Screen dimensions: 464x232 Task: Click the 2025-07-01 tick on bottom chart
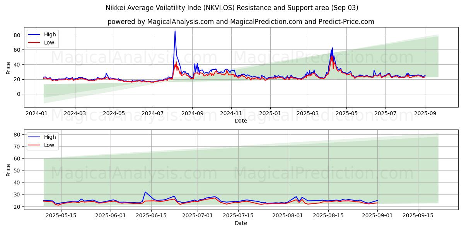[198, 216]
